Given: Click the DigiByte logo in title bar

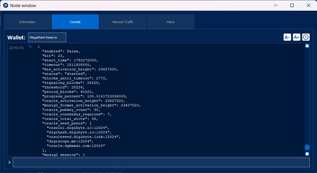Looking at the screenshot, I should point(6,6).
